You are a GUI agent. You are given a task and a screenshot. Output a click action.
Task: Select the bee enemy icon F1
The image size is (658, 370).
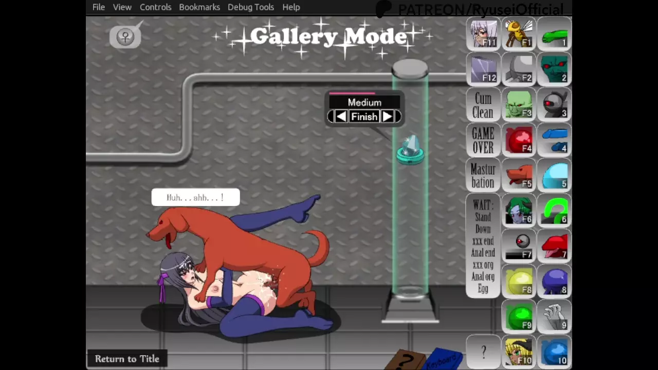[519, 34]
